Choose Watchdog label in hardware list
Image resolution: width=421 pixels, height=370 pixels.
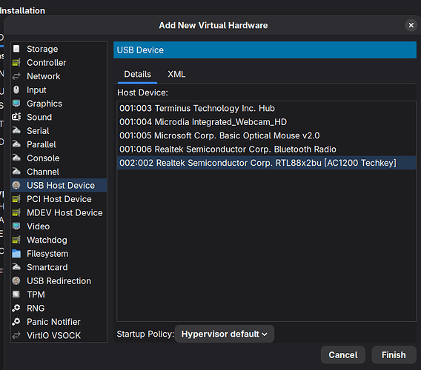47,240
